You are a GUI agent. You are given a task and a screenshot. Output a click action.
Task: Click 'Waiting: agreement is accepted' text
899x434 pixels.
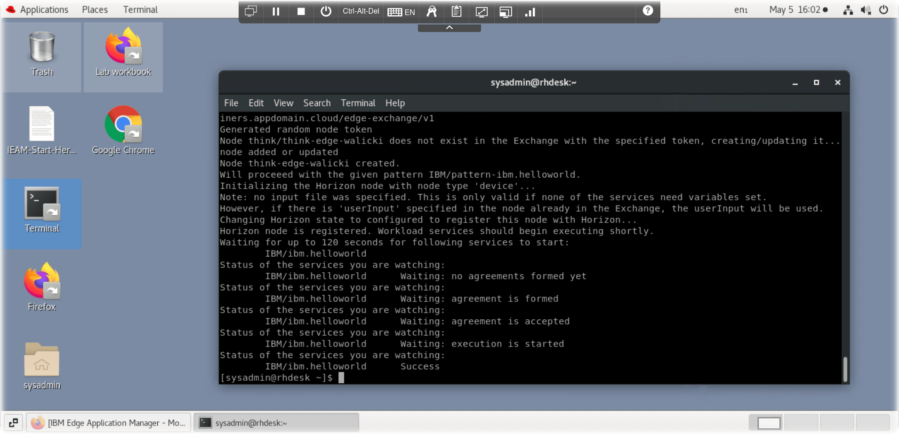485,321
